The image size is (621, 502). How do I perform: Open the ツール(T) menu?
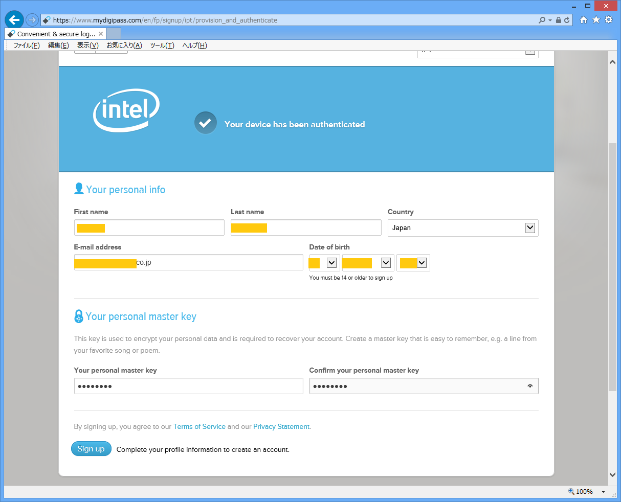coord(162,45)
